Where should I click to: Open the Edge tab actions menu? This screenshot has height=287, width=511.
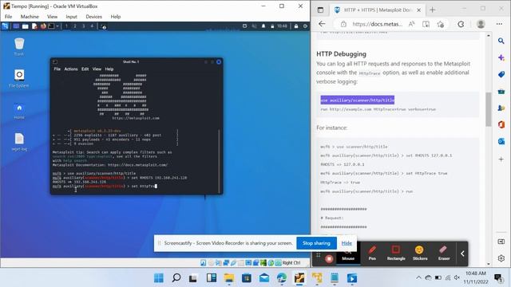coord(321,10)
